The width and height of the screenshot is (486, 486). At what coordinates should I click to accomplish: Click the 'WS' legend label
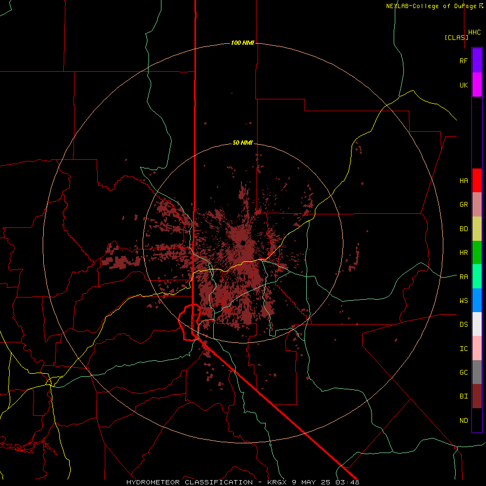pyautogui.click(x=464, y=301)
